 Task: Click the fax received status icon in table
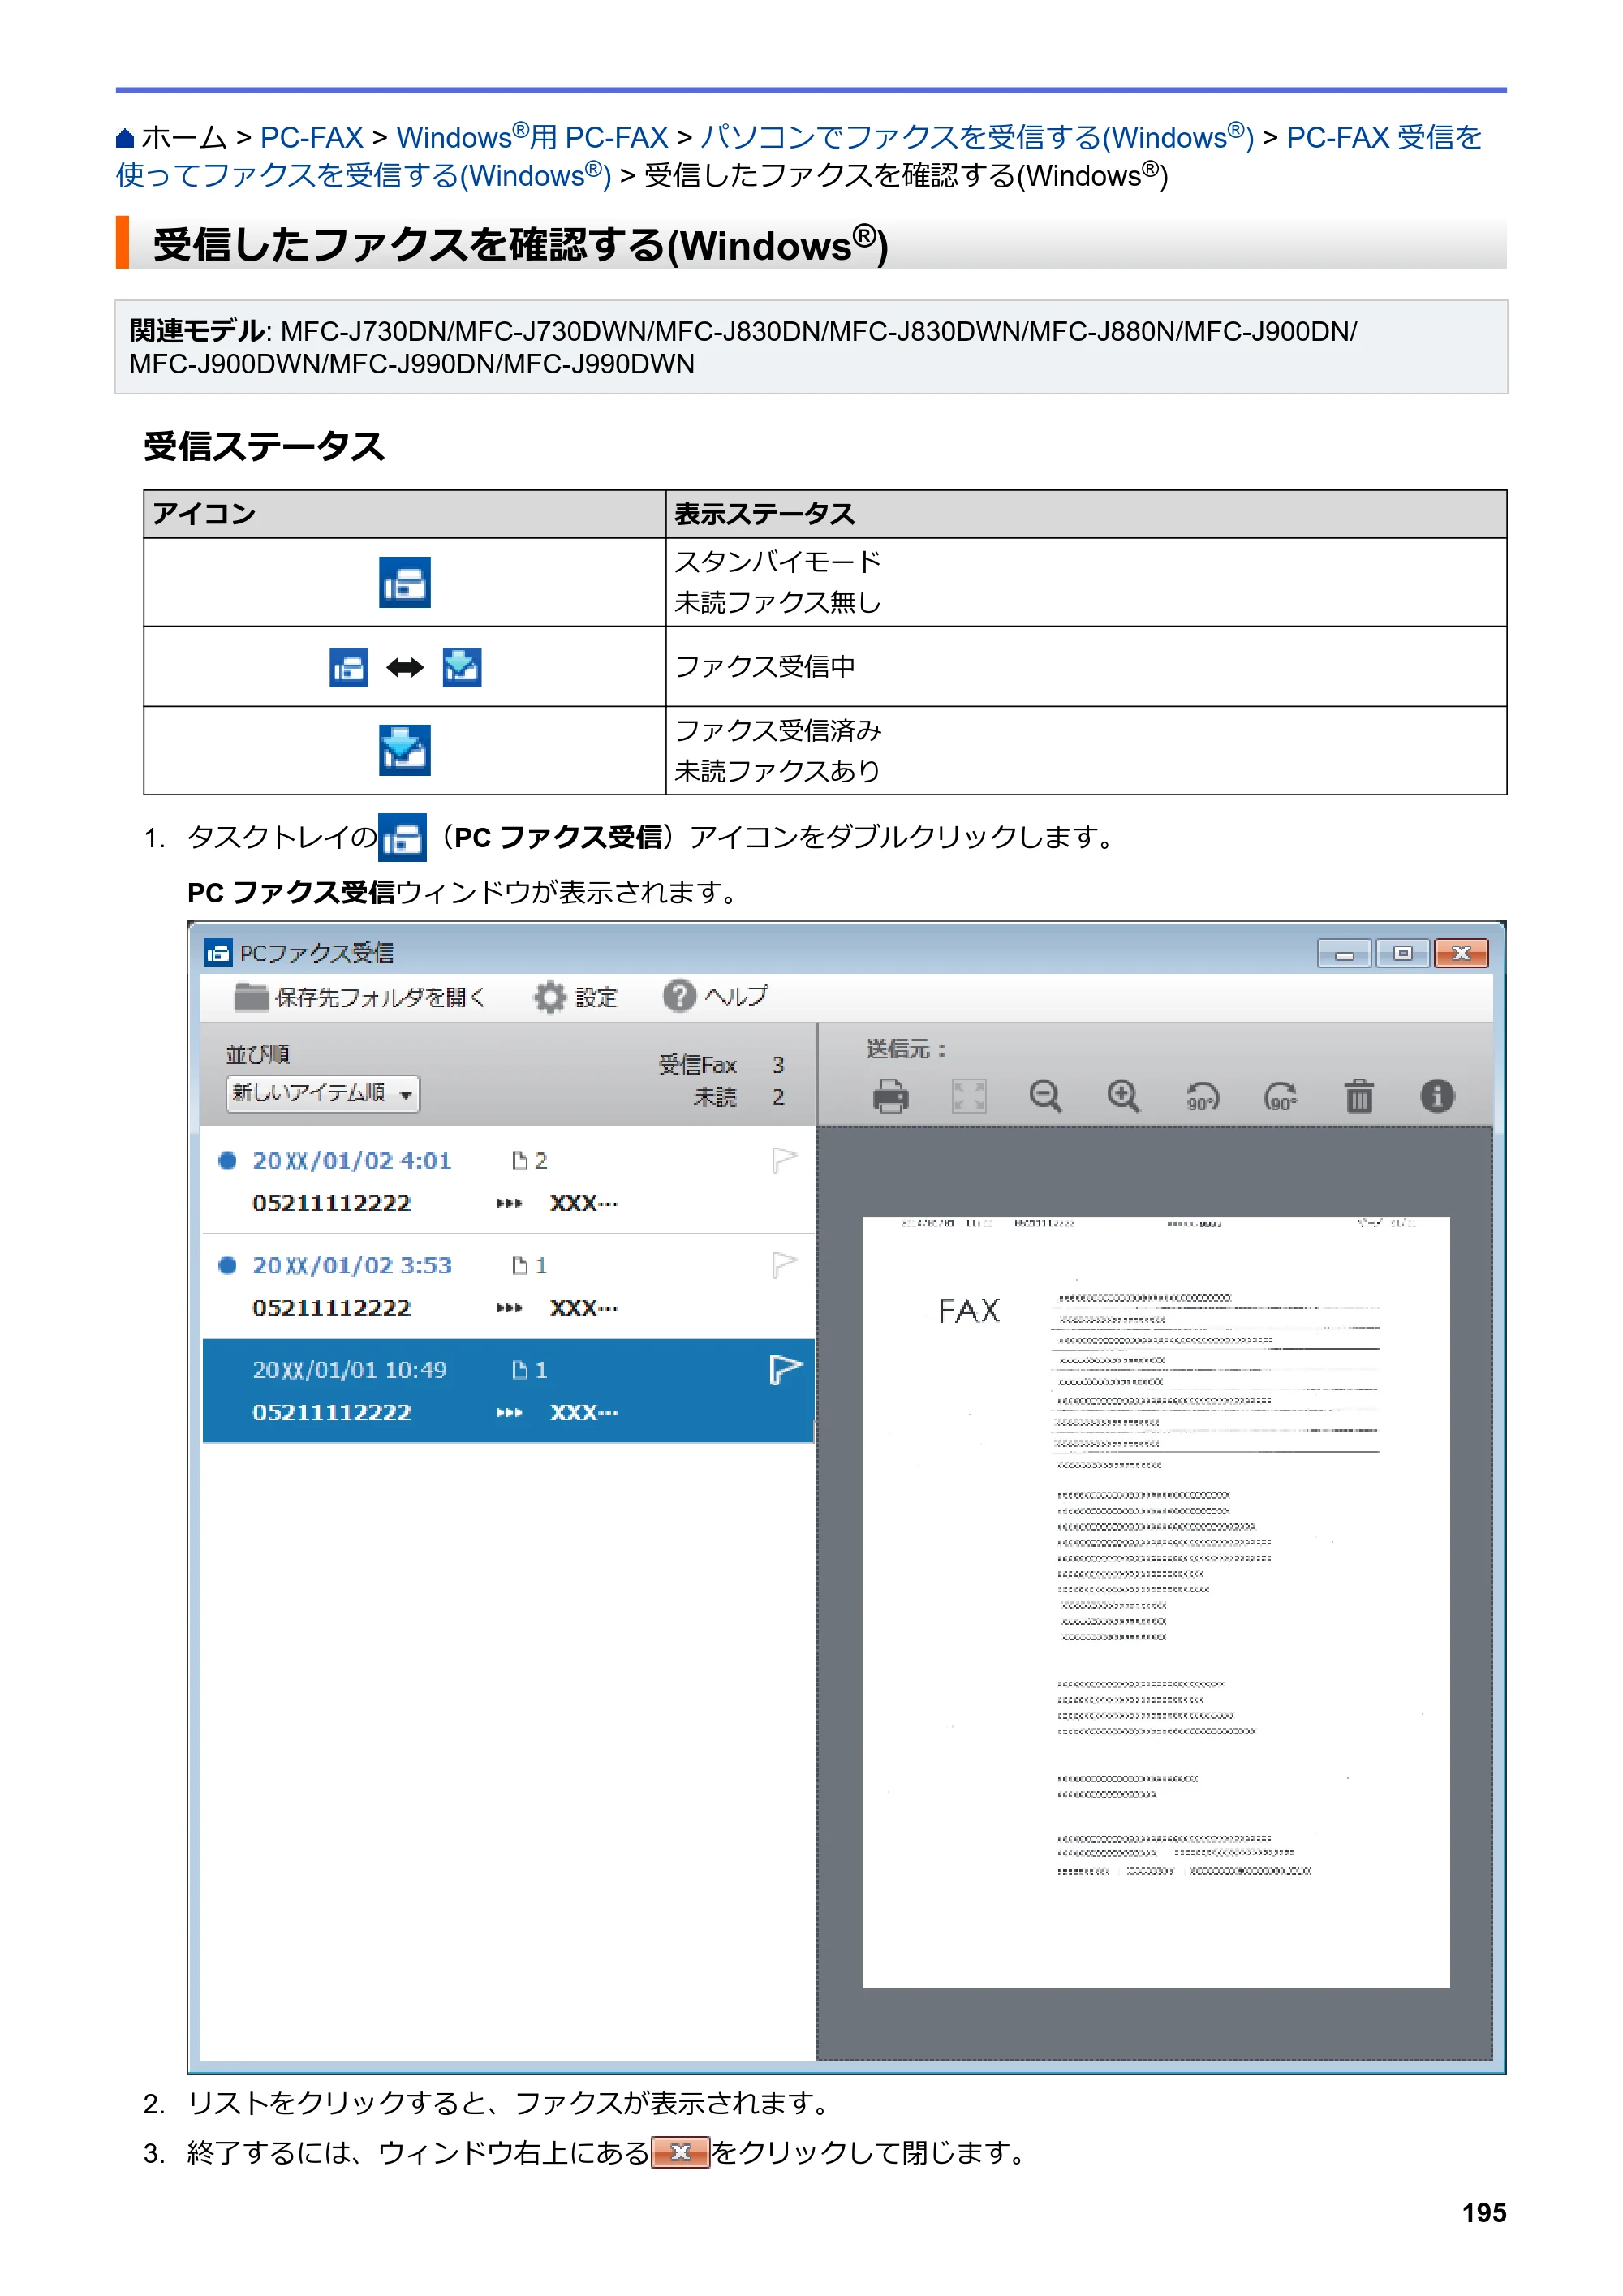pos(404,750)
